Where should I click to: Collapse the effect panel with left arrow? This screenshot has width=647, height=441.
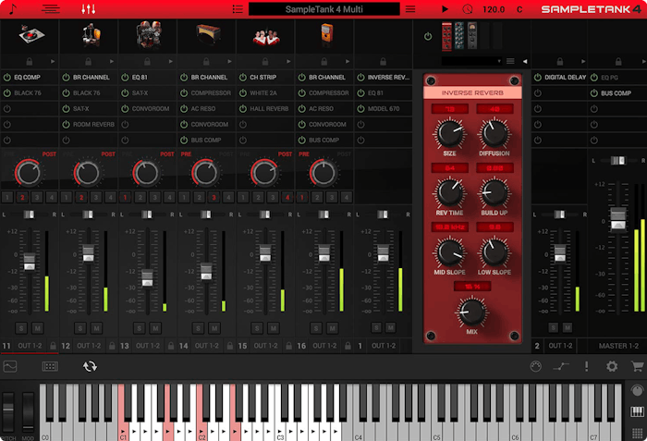525,61
